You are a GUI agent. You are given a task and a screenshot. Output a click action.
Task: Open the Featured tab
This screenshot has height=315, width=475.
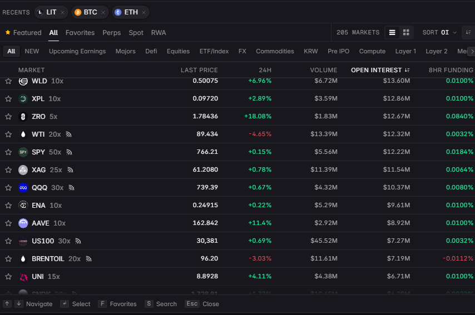pyautogui.click(x=23, y=33)
